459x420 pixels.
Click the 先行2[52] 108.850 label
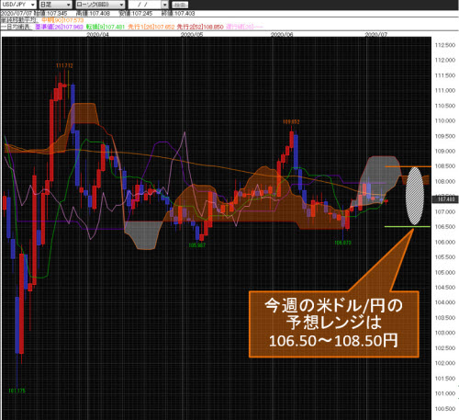pos(200,27)
